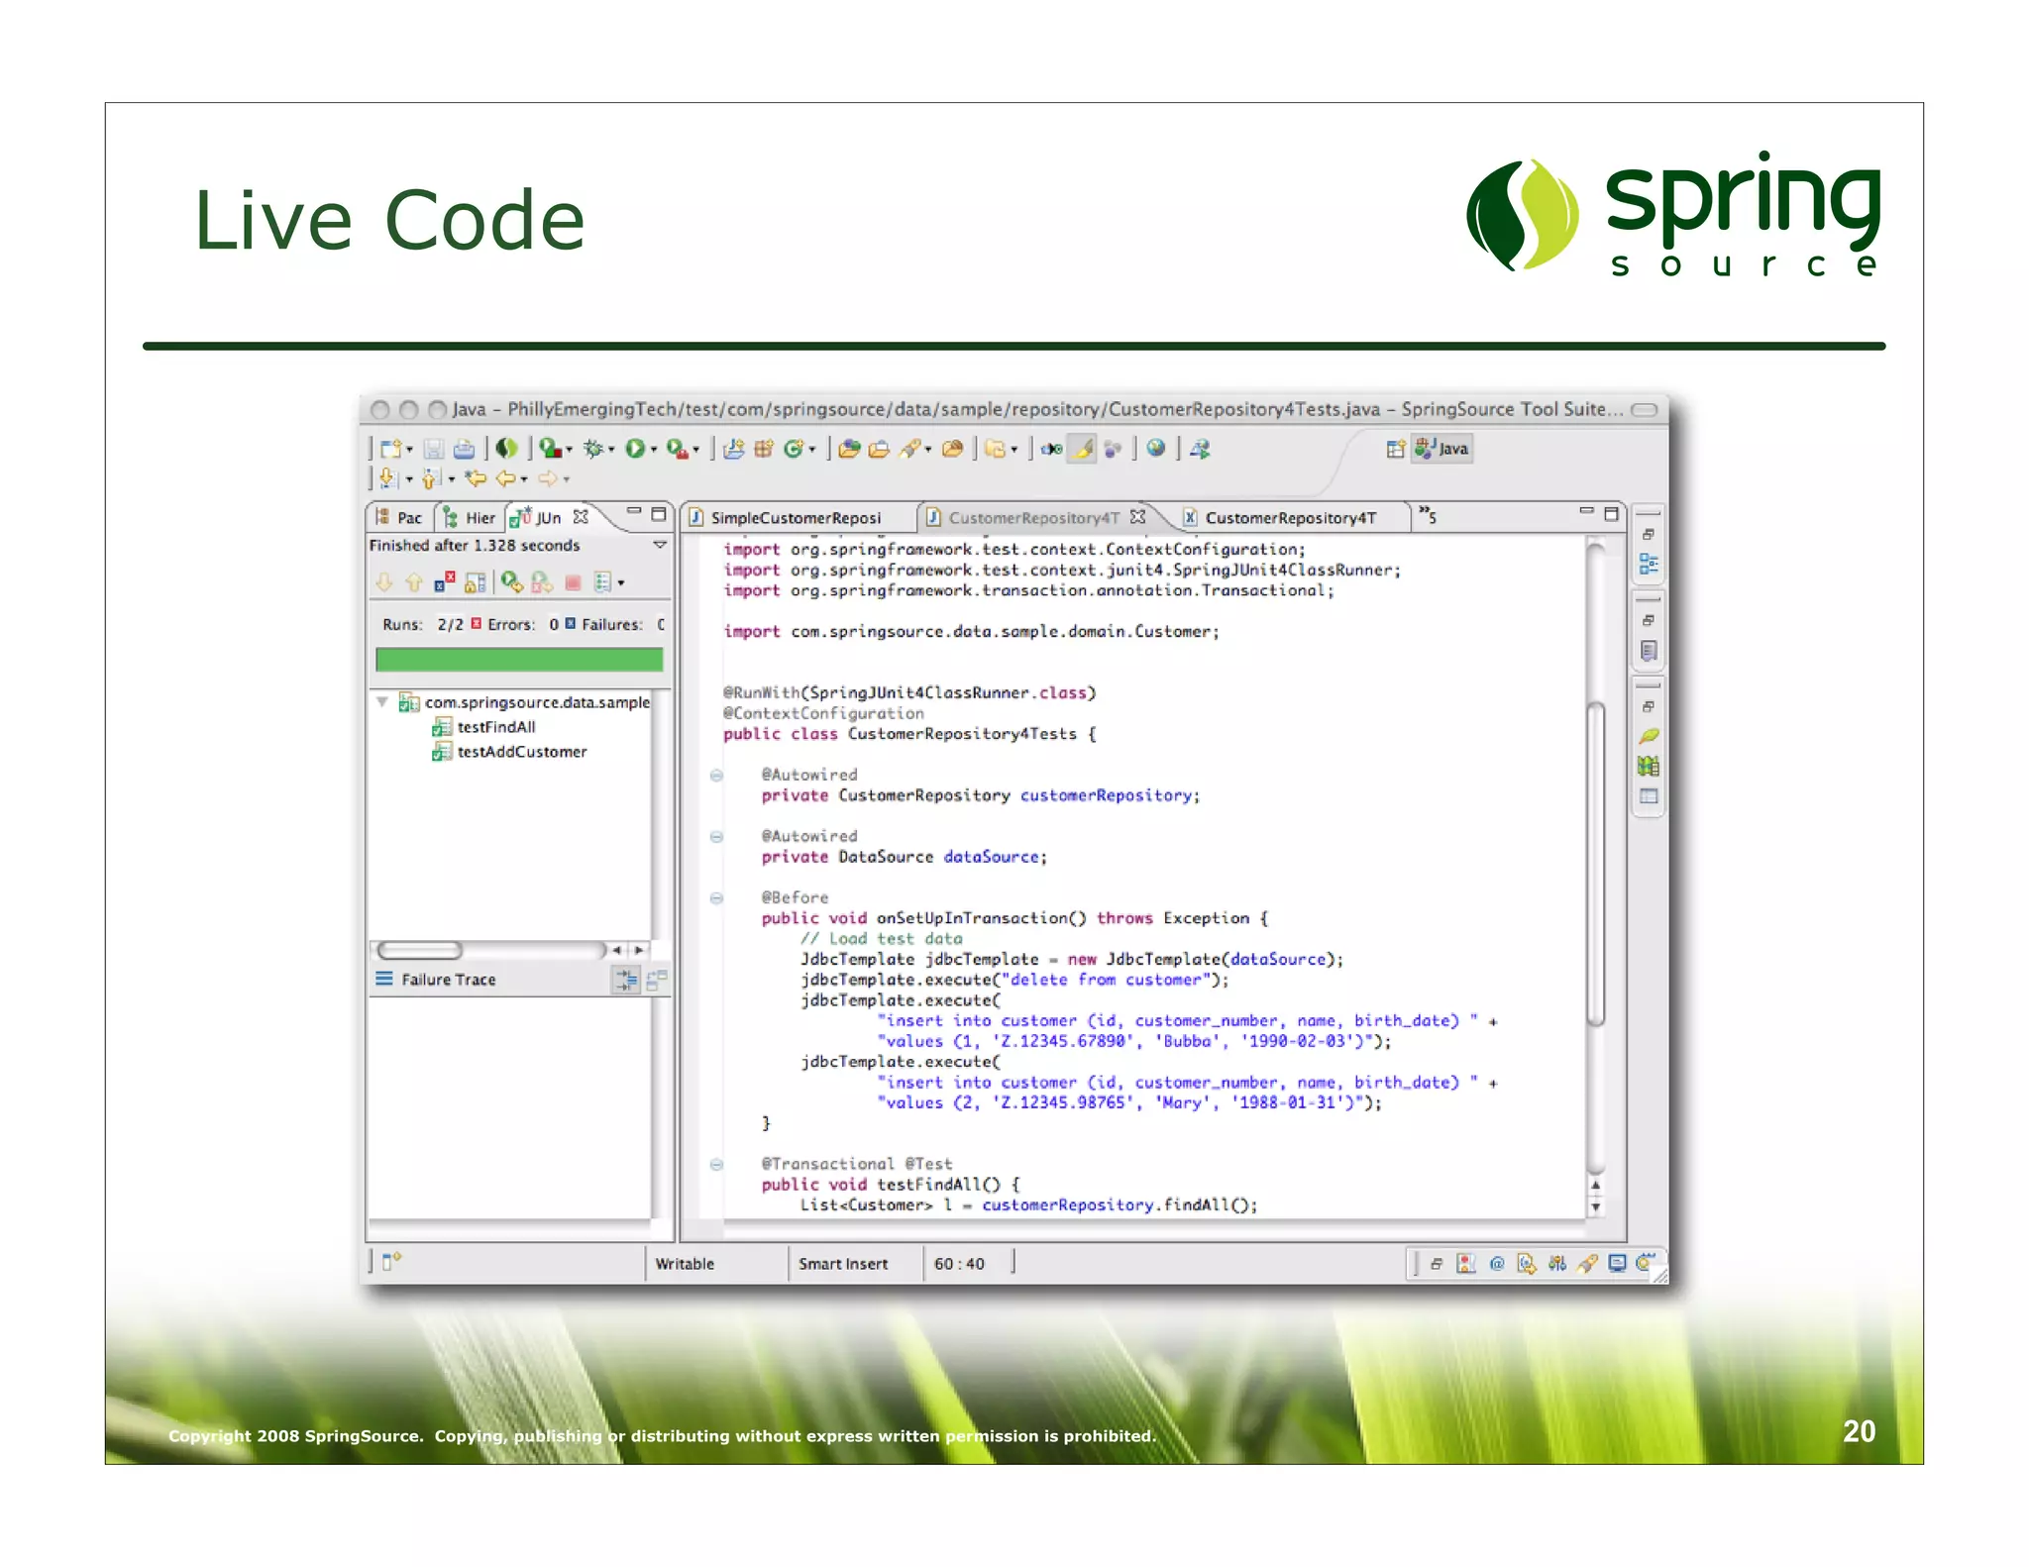Click the Forward navigation arrow

click(x=548, y=478)
